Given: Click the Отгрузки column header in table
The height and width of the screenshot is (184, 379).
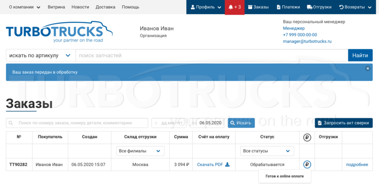Looking at the screenshot, I should point(328,137).
